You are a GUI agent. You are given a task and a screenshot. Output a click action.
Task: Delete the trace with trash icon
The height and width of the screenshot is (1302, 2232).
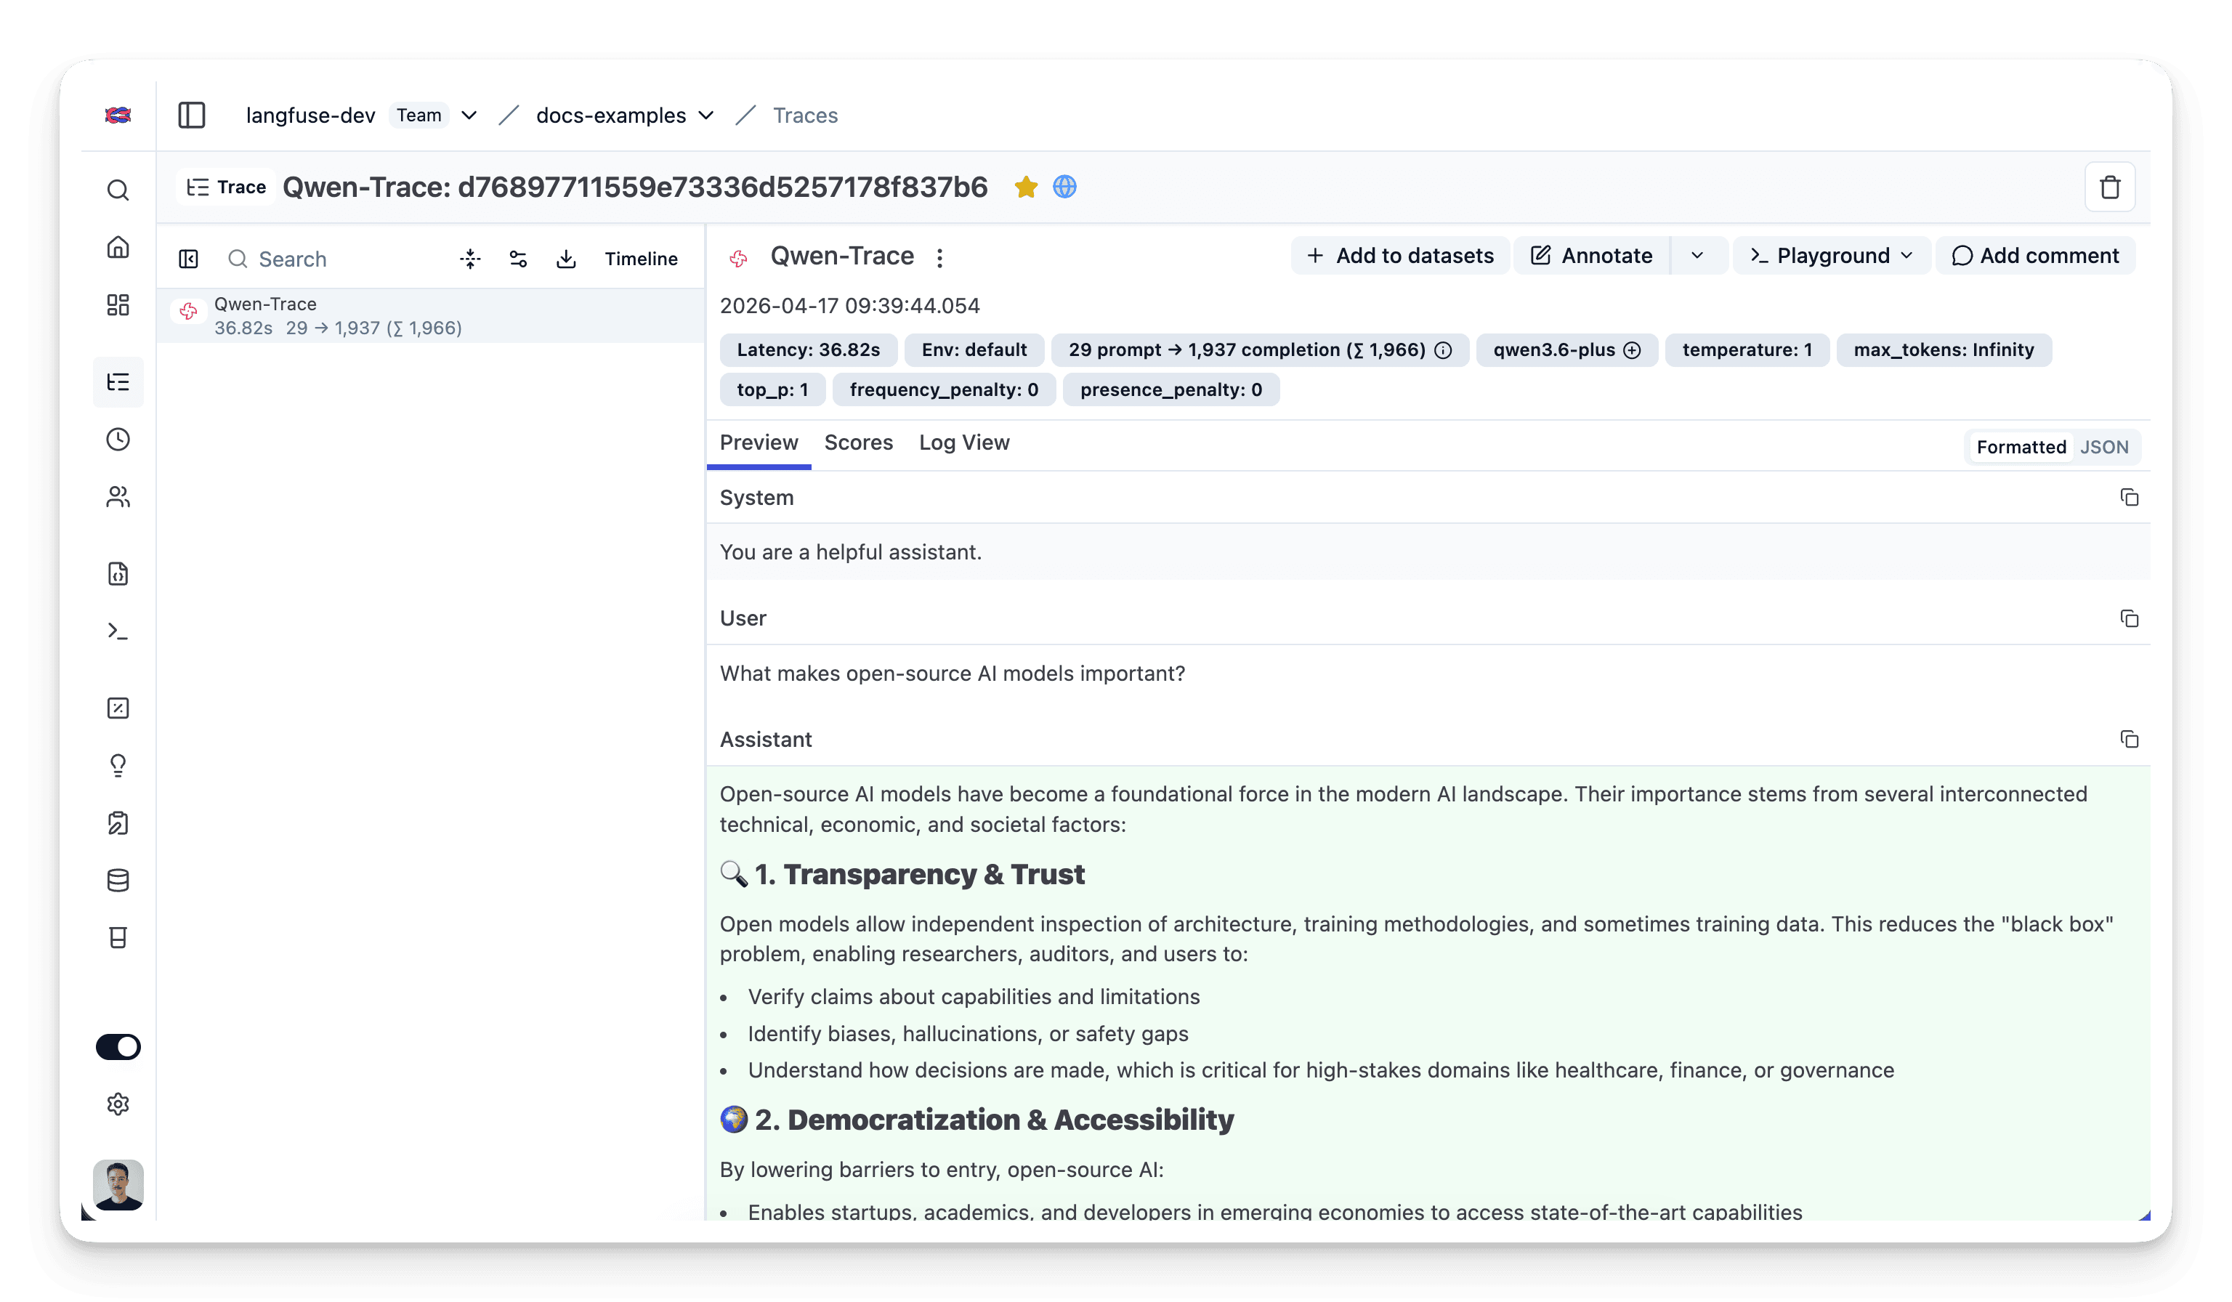(x=2109, y=187)
